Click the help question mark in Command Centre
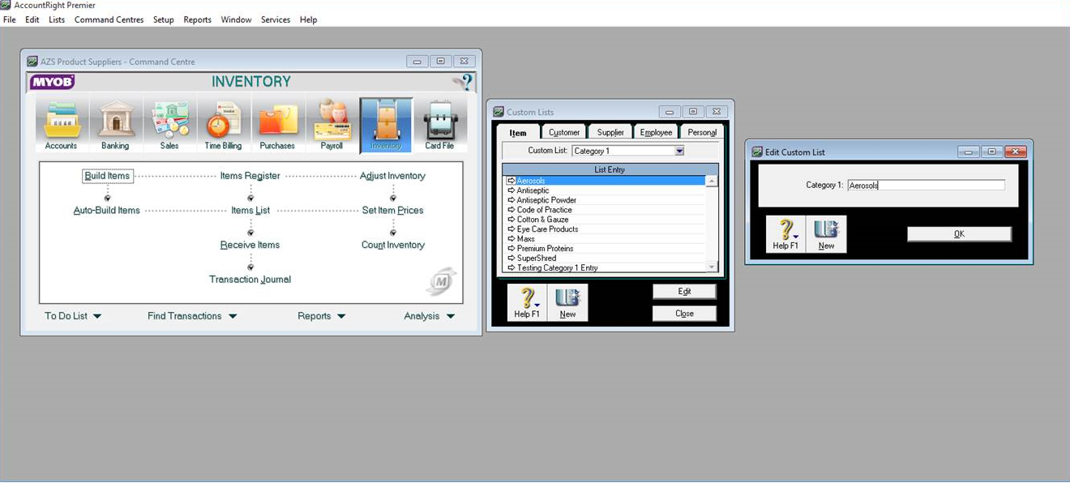This screenshot has height=483, width=1070. tap(464, 82)
